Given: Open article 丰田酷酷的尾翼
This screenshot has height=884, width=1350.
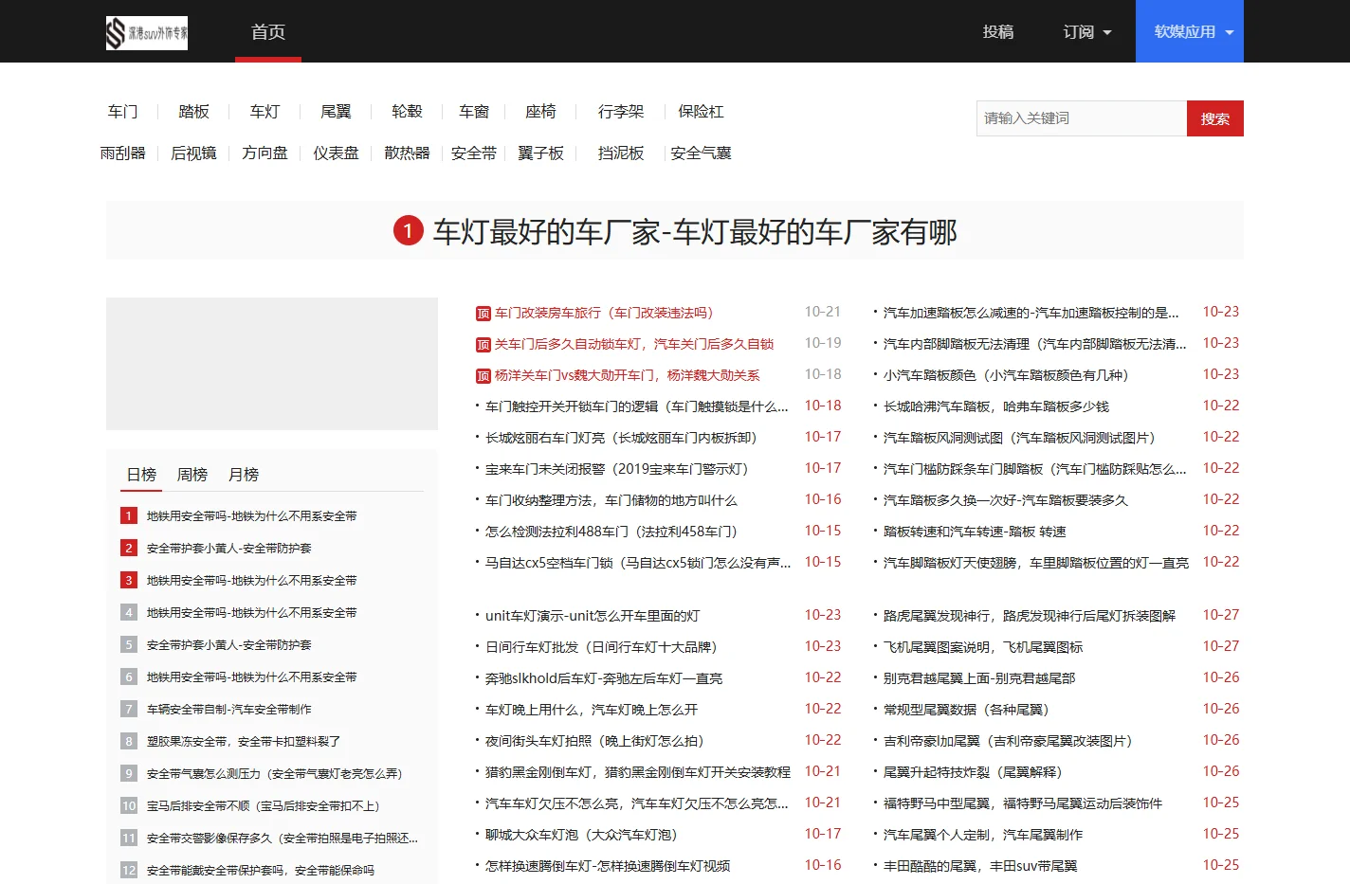Looking at the screenshot, I should click(980, 866).
